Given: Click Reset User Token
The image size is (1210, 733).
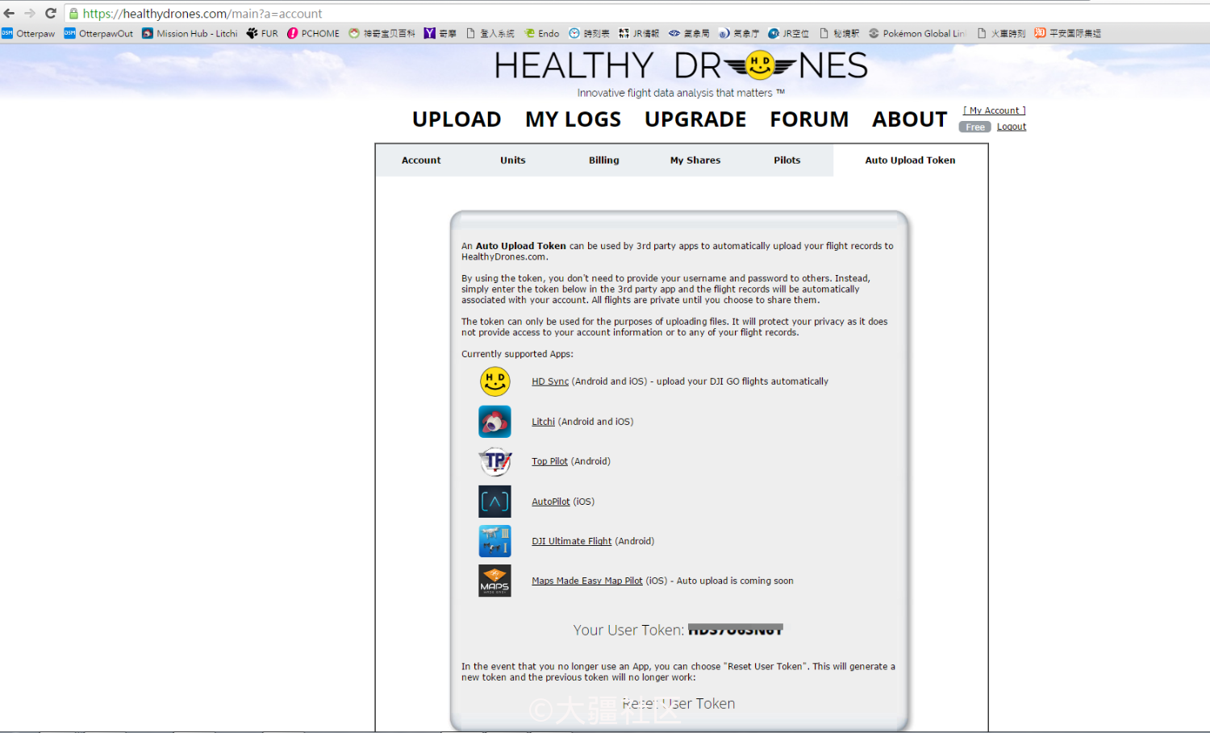Looking at the screenshot, I should [678, 703].
